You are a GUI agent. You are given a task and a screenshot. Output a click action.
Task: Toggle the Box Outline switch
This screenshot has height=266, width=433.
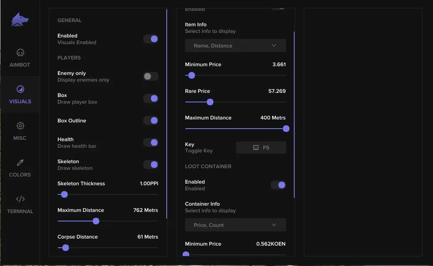151,121
